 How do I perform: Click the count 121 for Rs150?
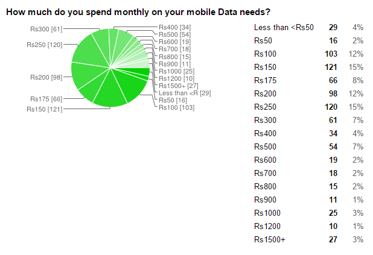[x=331, y=68]
